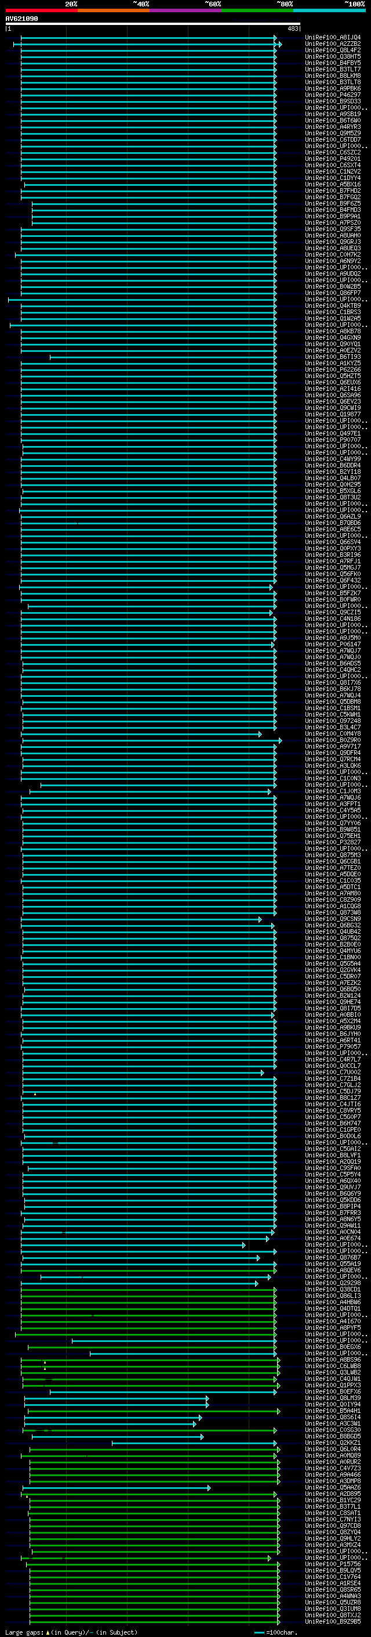Select the UniRef100_B5A4H1 label
Image resolution: width=371 pixels, height=1637 pixels.
click(333, 1411)
